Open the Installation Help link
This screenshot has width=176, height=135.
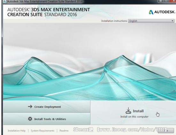pos(17,131)
